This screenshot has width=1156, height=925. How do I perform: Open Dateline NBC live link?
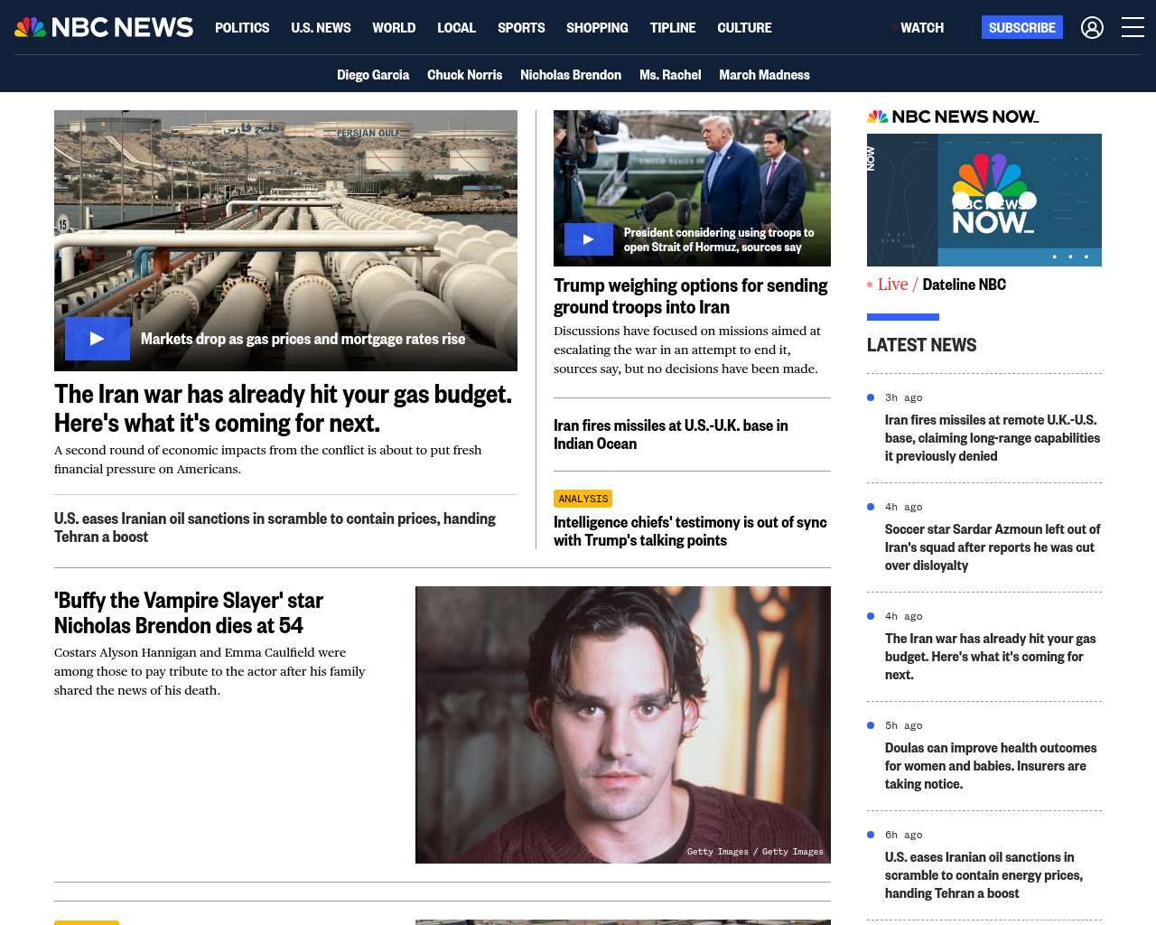coord(964,285)
